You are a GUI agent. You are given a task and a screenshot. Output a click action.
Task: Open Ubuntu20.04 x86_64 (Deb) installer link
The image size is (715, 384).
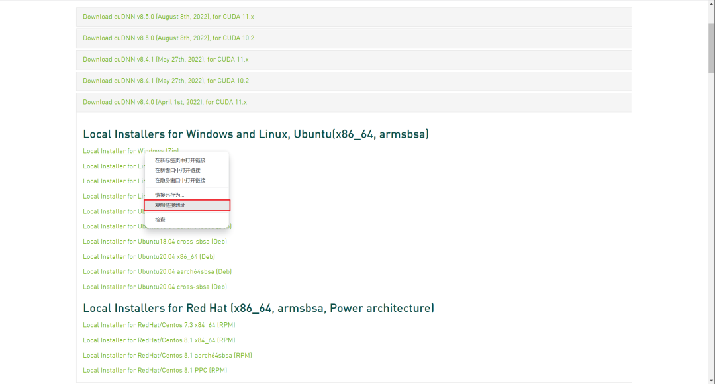[149, 257]
